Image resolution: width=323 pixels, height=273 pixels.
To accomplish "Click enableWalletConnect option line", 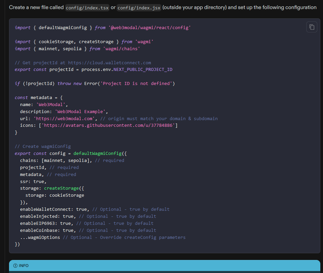I will click(x=95, y=209).
